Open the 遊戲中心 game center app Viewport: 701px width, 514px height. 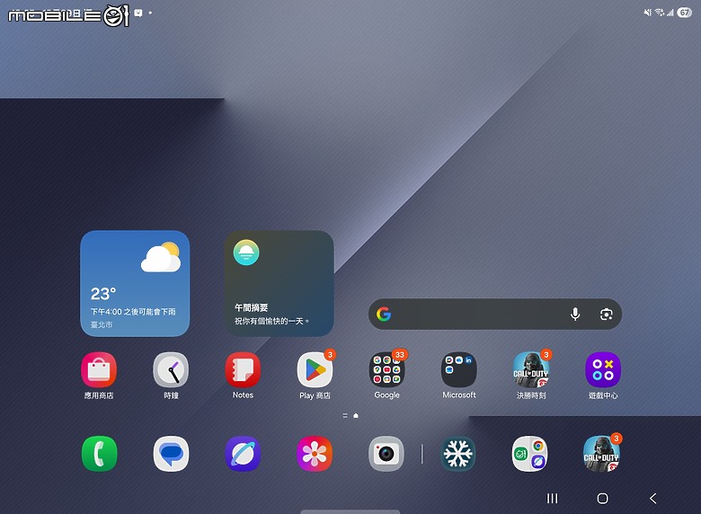(603, 369)
